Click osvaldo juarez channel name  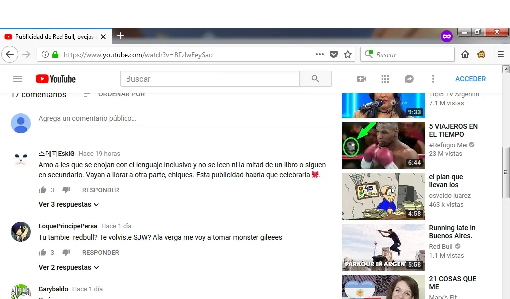[x=450, y=195]
